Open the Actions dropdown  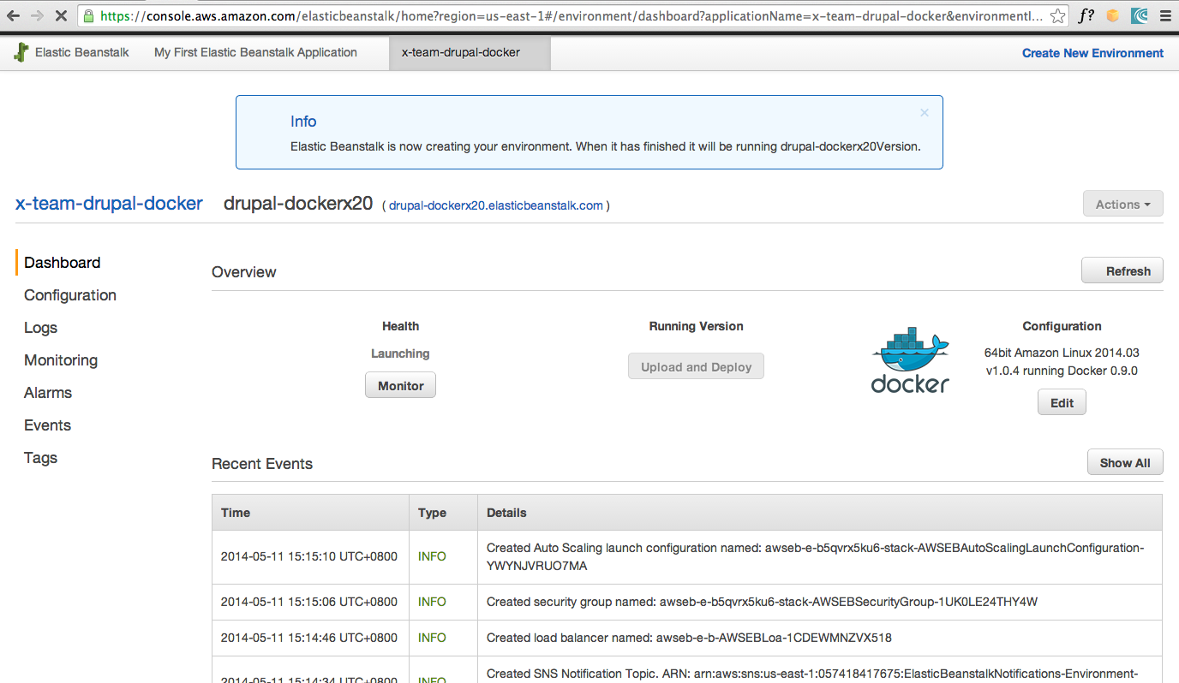click(1123, 204)
